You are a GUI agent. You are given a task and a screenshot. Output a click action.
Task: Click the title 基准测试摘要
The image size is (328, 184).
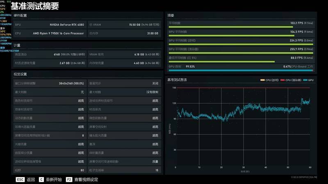(x=35, y=6)
